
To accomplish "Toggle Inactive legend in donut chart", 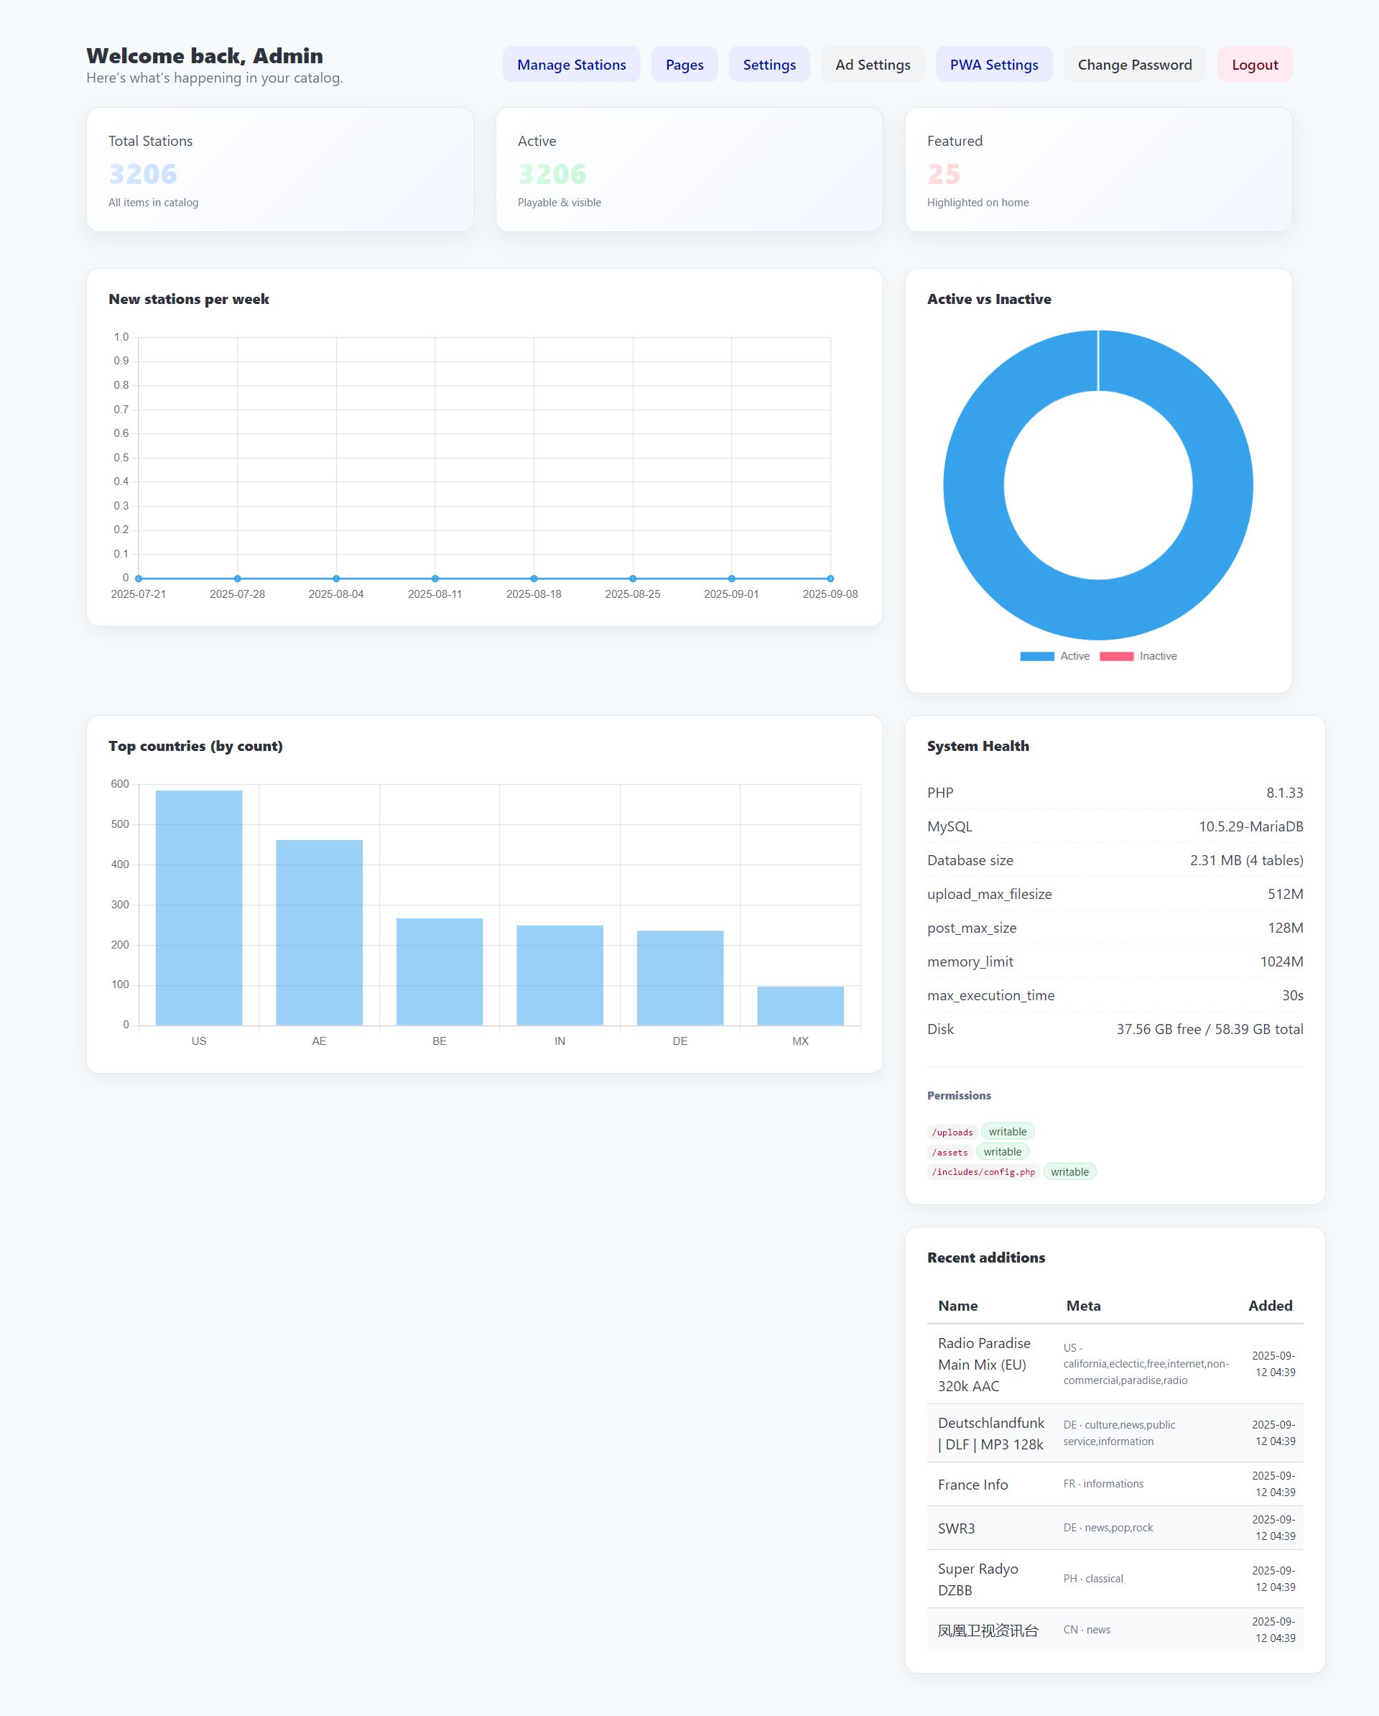I will tap(1156, 656).
